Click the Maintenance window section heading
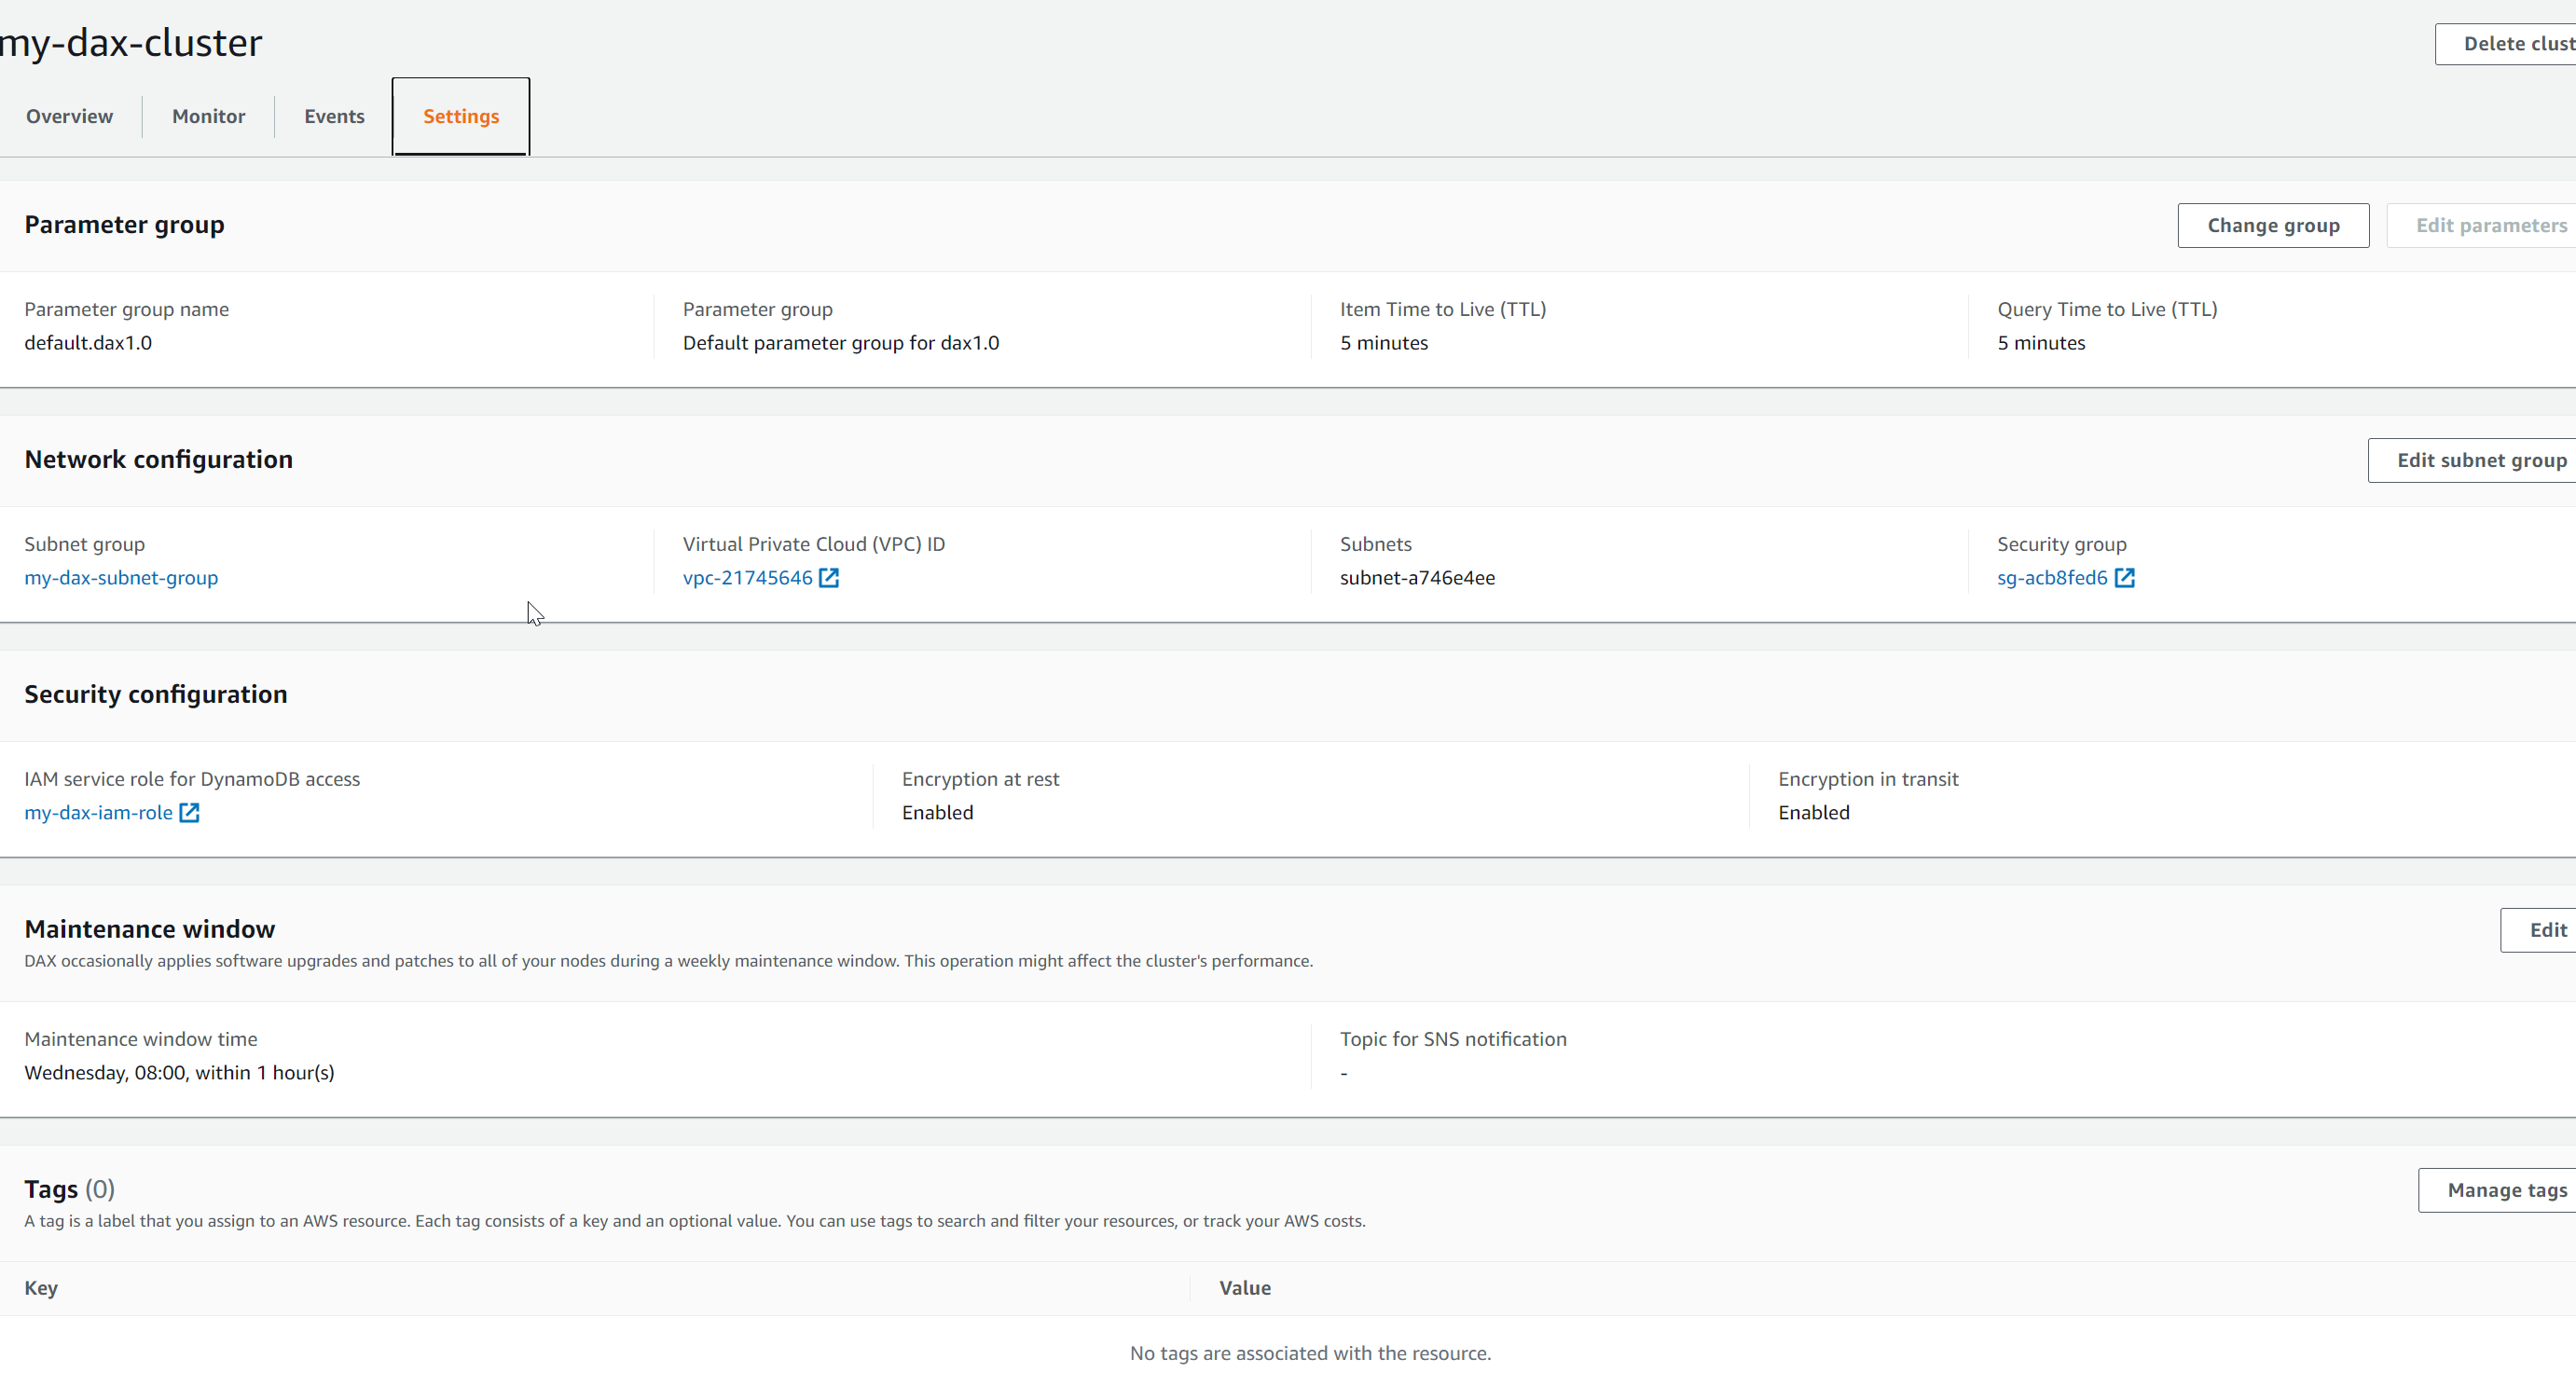 (150, 930)
